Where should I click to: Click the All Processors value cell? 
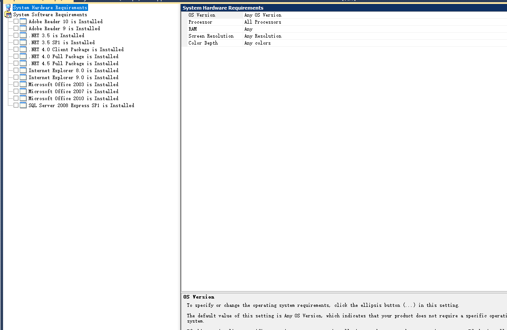(375, 22)
